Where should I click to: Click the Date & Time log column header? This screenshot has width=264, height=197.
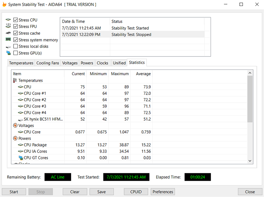pyautogui.click(x=85, y=21)
